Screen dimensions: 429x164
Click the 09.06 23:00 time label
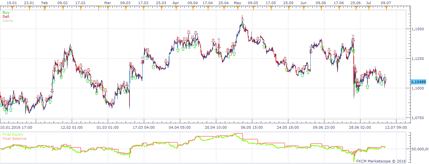click(x=324, y=127)
